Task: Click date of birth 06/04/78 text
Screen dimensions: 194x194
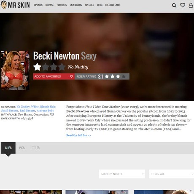Action: point(27,119)
